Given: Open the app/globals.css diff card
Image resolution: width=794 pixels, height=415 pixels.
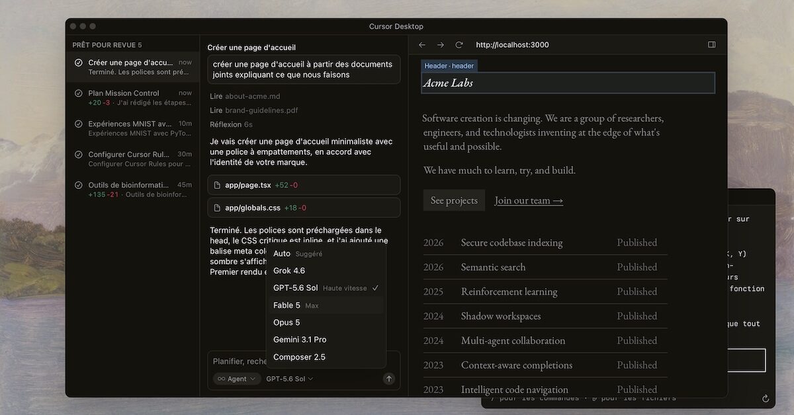Looking at the screenshot, I should tap(304, 207).
